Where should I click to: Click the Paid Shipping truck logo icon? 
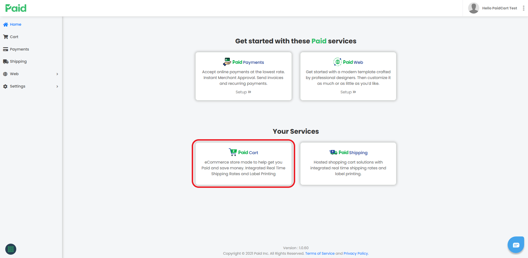click(332, 152)
